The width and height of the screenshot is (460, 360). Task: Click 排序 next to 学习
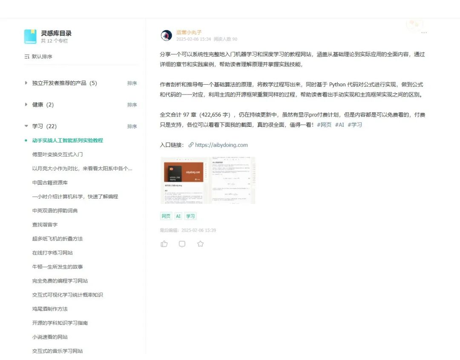pyautogui.click(x=132, y=126)
